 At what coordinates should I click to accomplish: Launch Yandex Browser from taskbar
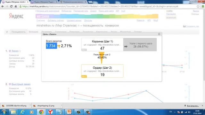(51, 112)
